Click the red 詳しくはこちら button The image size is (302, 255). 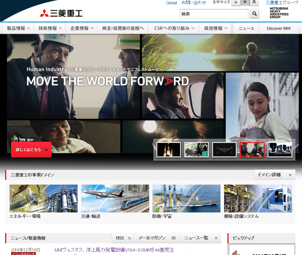[x=31, y=150]
